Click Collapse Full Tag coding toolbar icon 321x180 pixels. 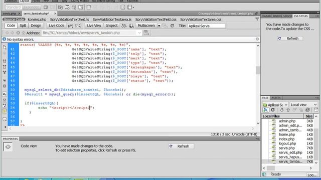[x=5, y=61]
